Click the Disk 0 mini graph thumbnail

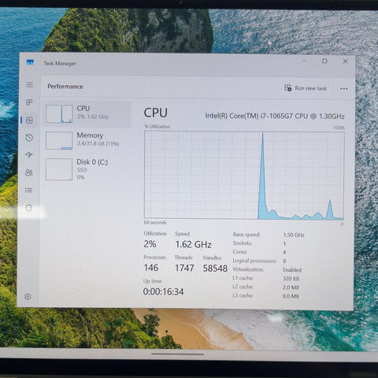click(x=59, y=169)
